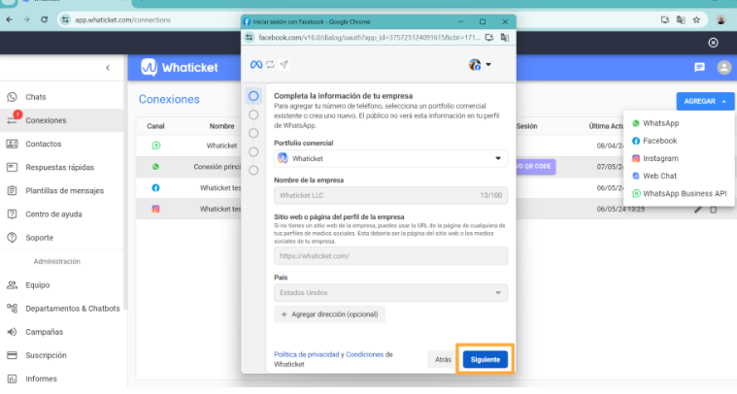Click the Facebook channel icon in connections table
This screenshot has width=737, height=394.
click(155, 188)
